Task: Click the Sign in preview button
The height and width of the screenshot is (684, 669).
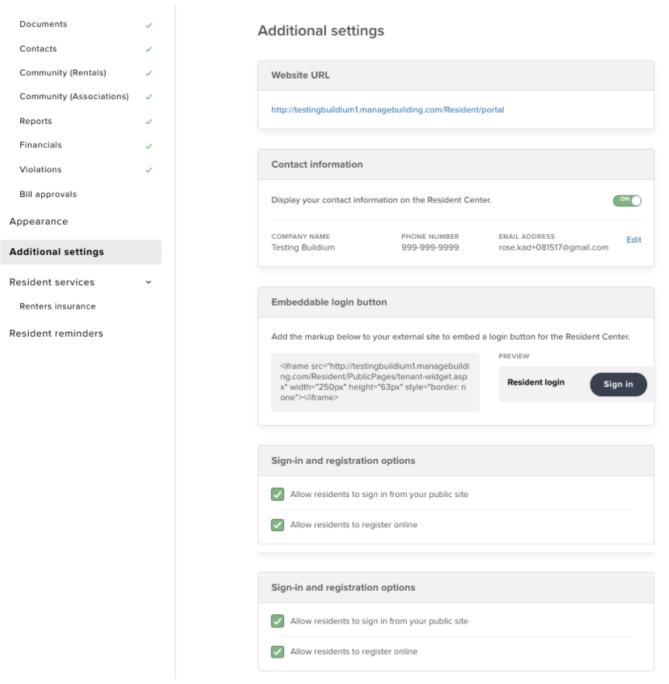Action: click(619, 385)
